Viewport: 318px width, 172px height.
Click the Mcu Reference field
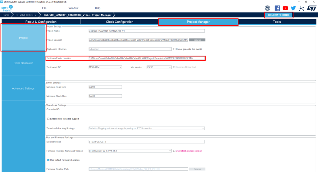coord(147,142)
